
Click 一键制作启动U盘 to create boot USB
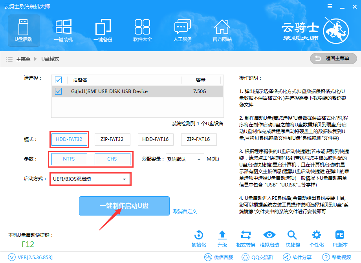click(124, 206)
